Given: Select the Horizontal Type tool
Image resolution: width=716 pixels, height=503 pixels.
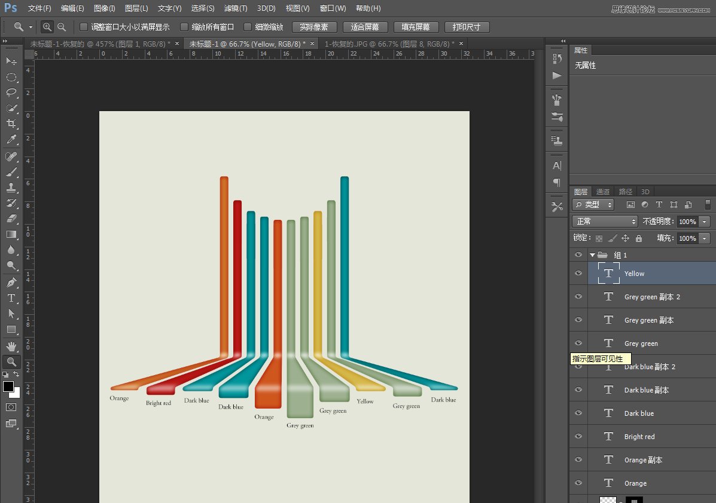Looking at the screenshot, I should (11, 297).
